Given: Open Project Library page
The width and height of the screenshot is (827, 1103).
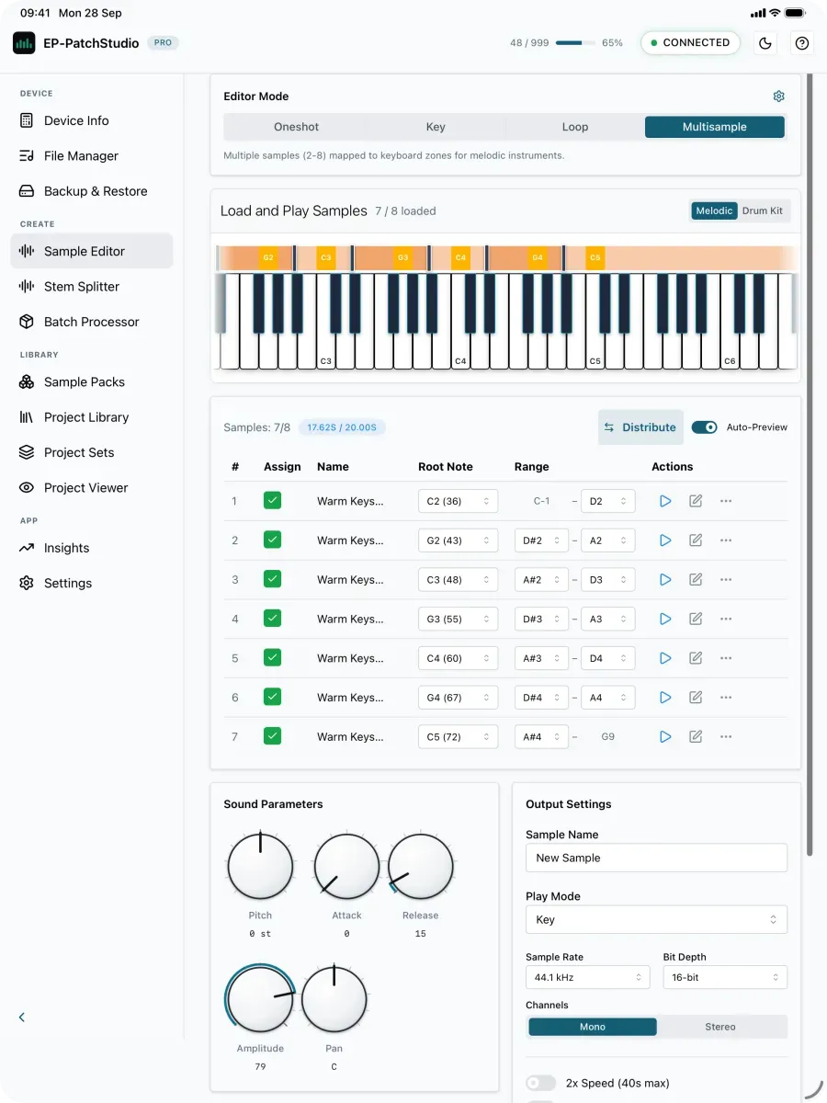Looking at the screenshot, I should click(x=92, y=417).
